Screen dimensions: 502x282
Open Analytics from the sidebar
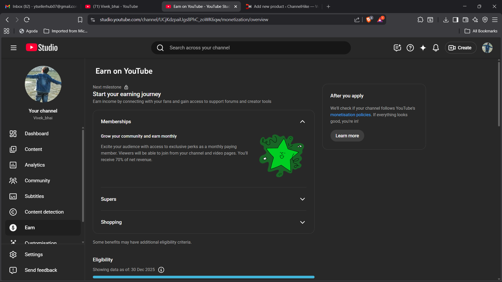(35, 165)
